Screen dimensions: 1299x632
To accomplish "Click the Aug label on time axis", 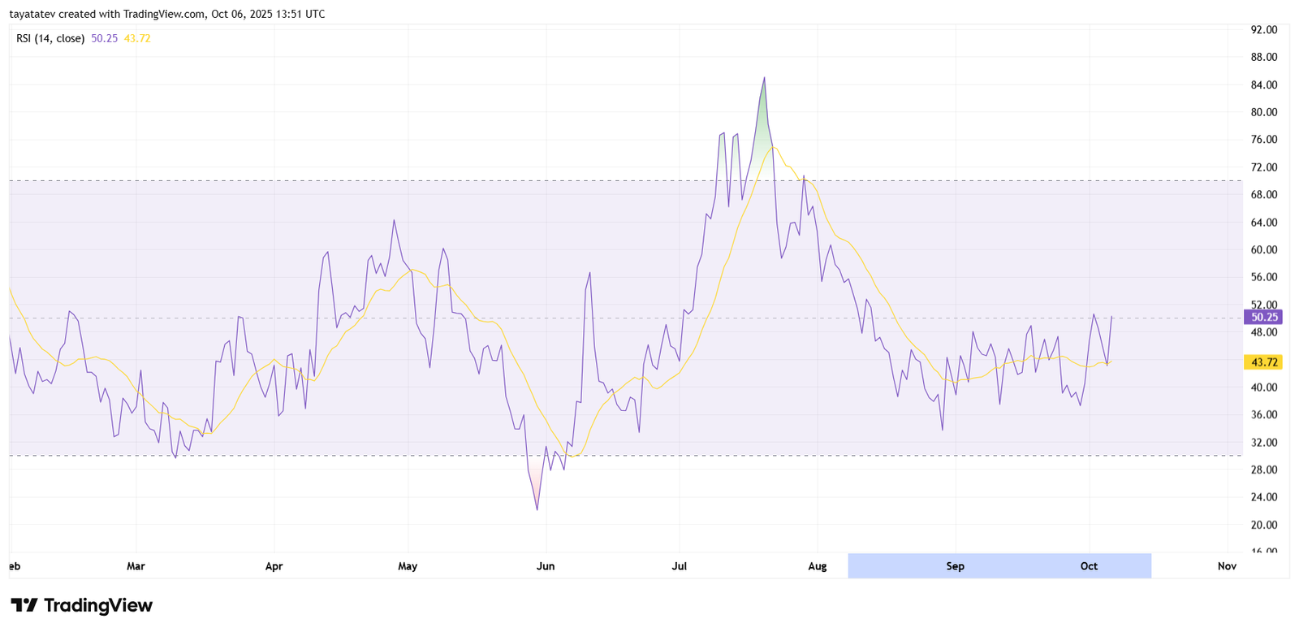I will coord(818,566).
